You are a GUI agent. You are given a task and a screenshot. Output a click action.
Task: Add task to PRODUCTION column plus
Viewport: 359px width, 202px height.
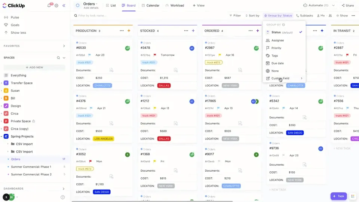129,31
